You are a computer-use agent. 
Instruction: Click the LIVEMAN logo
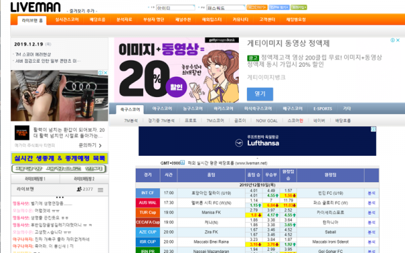35,7
